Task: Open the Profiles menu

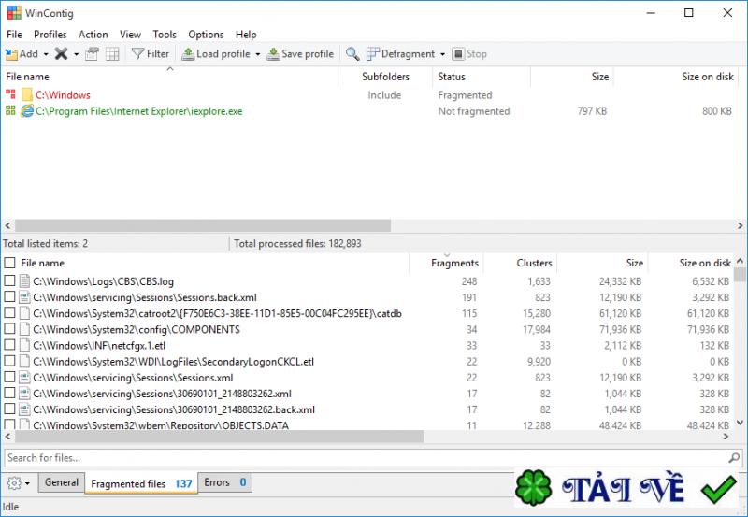Action: click(x=50, y=35)
